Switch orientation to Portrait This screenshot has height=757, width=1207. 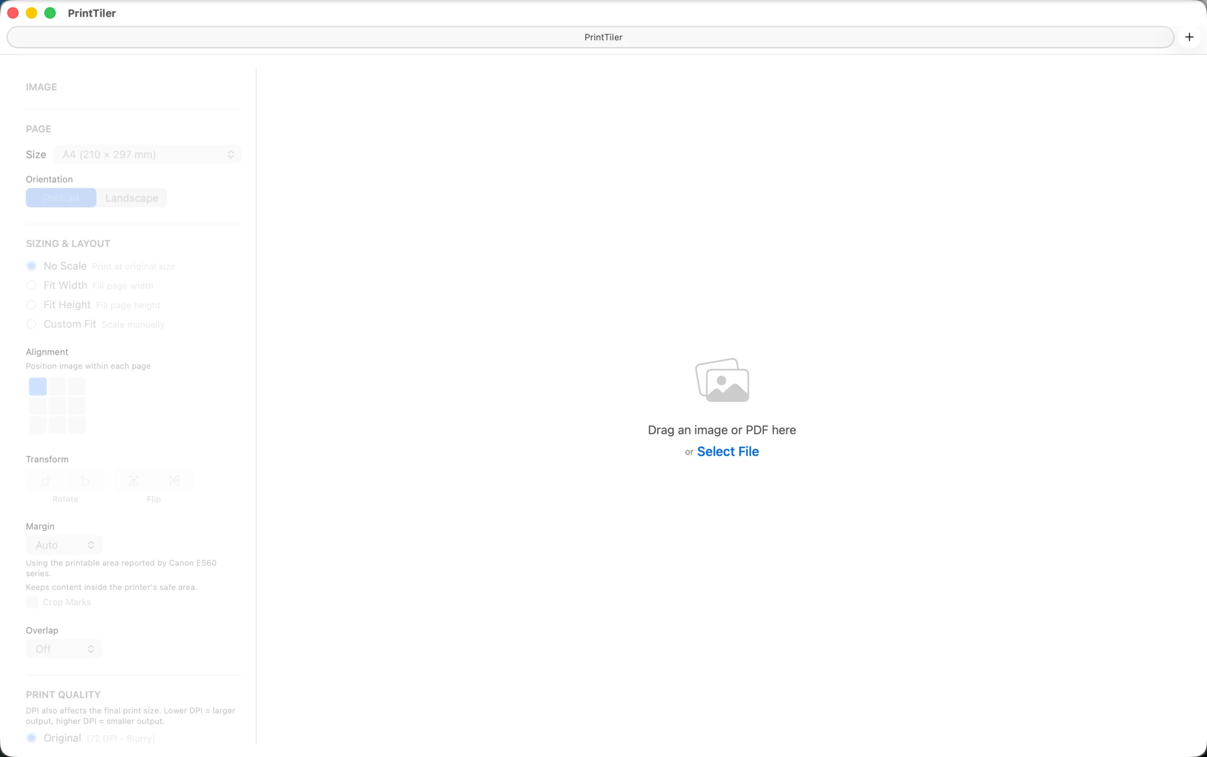(61, 198)
